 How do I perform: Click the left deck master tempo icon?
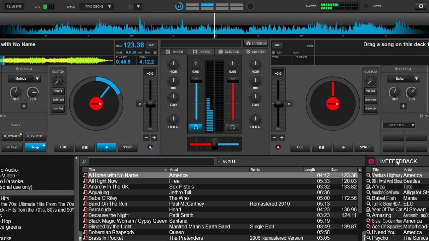click(x=150, y=147)
